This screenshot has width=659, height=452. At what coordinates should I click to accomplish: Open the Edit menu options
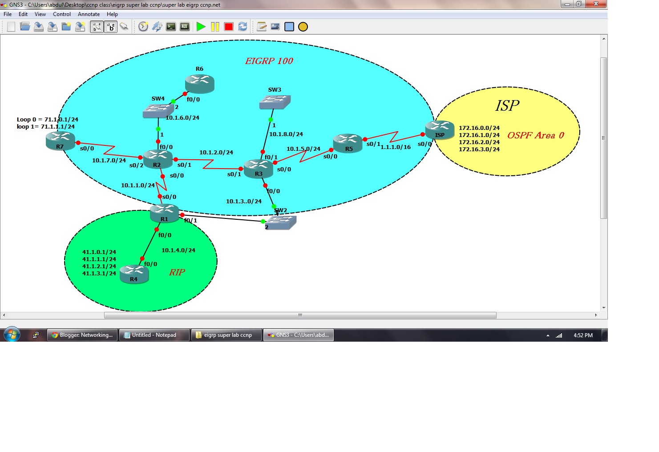point(23,14)
